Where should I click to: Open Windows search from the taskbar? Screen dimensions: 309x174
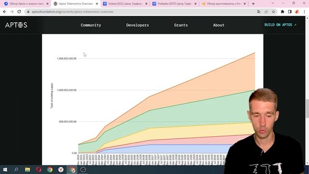tap(16, 170)
